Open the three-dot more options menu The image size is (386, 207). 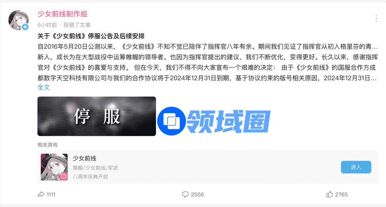[376, 19]
